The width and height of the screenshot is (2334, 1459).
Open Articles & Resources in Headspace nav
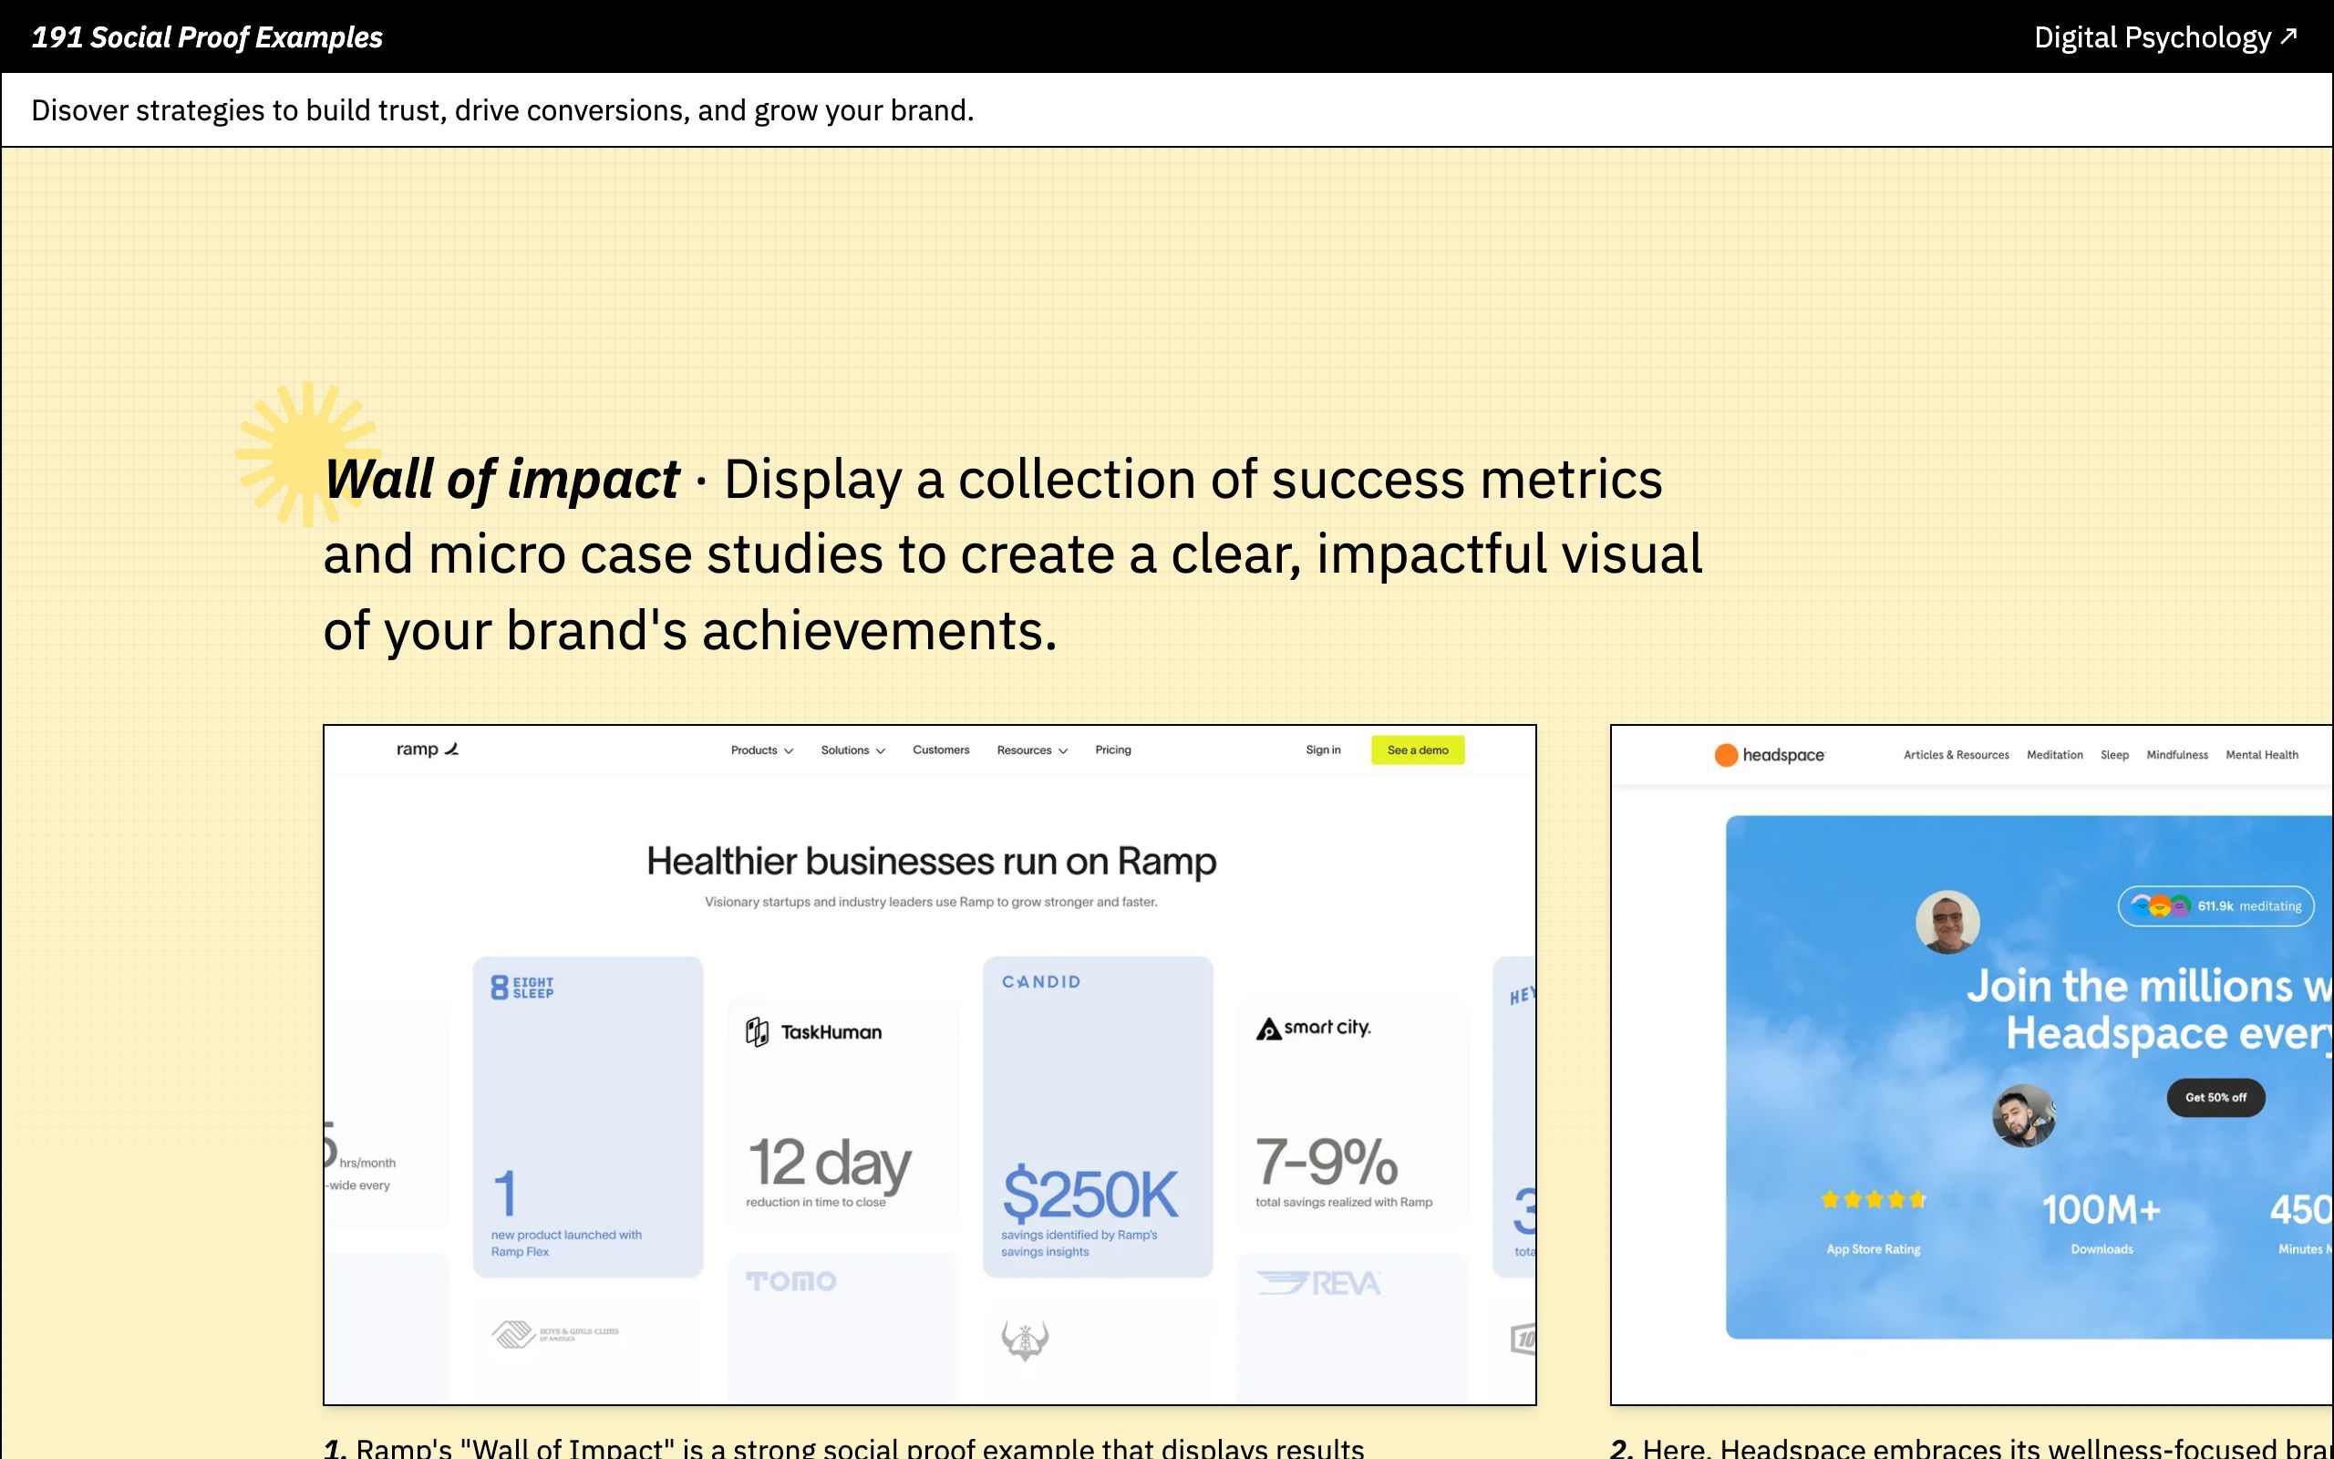point(1956,755)
